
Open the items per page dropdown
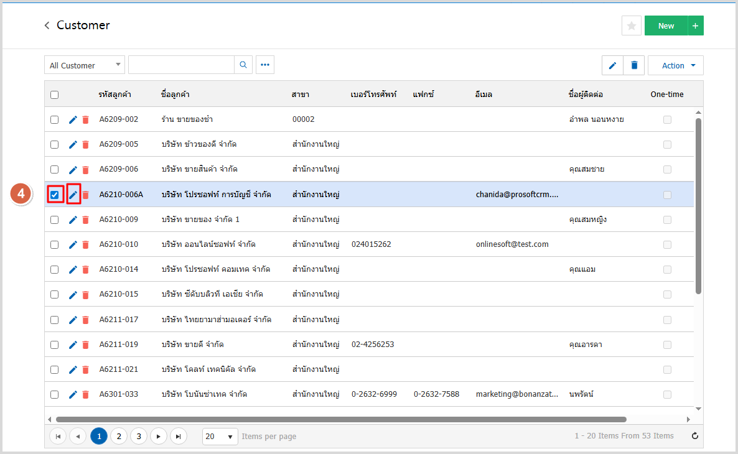(220, 437)
